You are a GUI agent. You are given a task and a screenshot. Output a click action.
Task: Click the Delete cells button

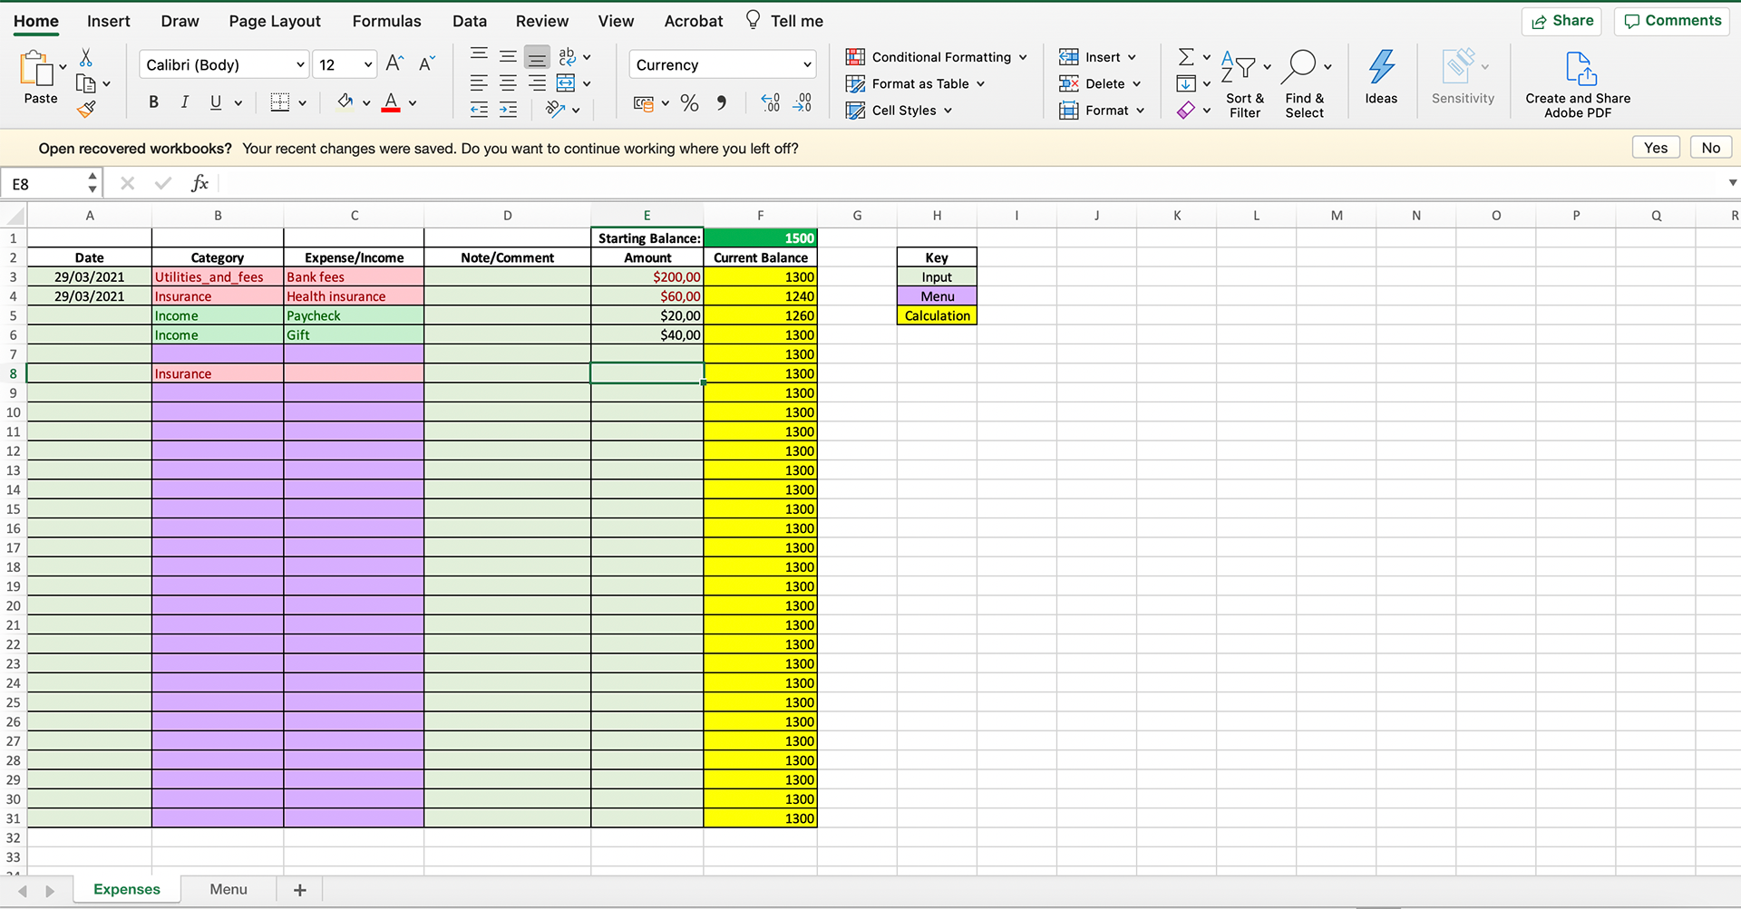tap(1091, 83)
